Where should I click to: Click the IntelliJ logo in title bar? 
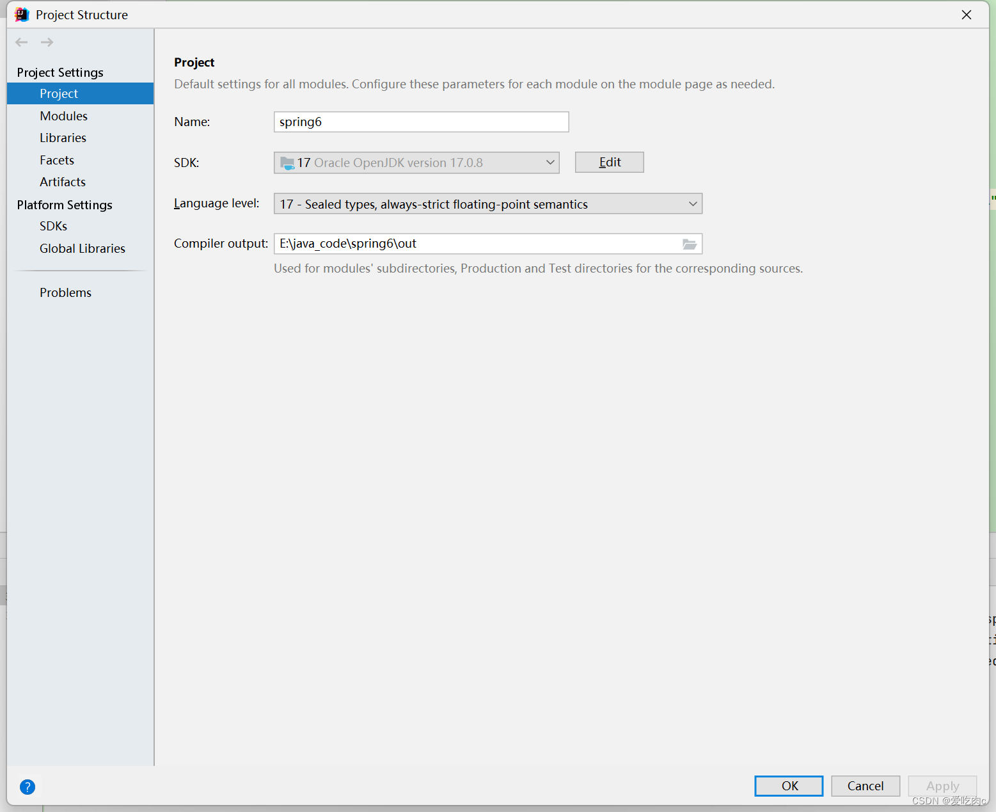point(22,15)
